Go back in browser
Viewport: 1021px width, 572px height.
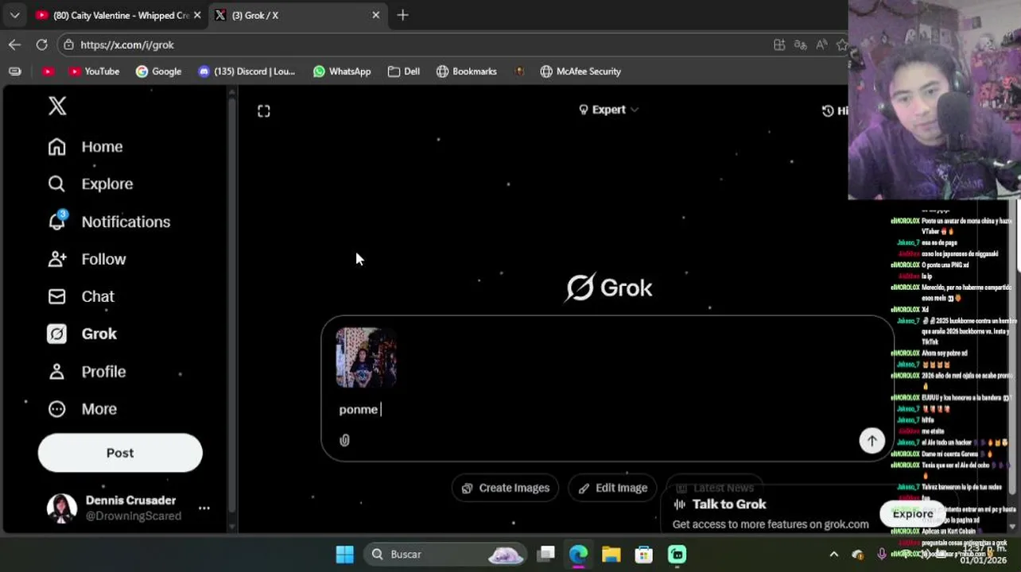coord(14,45)
